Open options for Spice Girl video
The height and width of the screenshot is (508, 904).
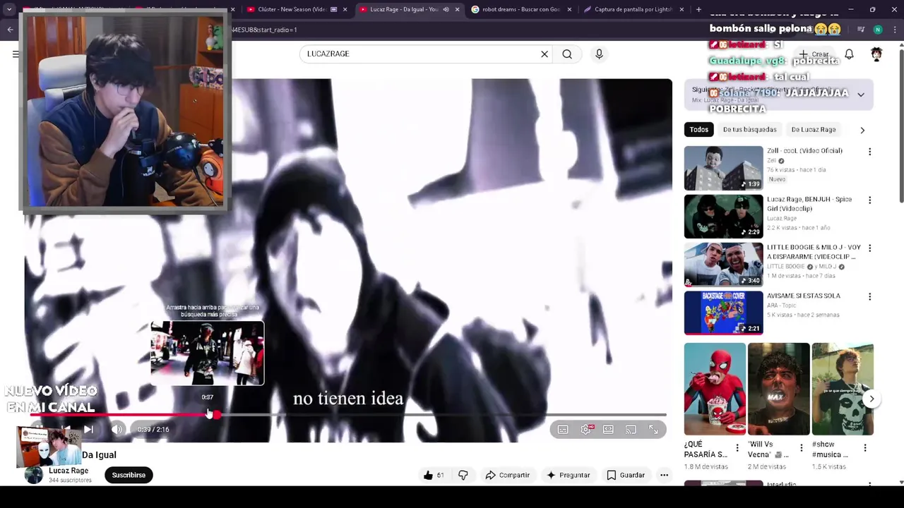click(x=869, y=200)
